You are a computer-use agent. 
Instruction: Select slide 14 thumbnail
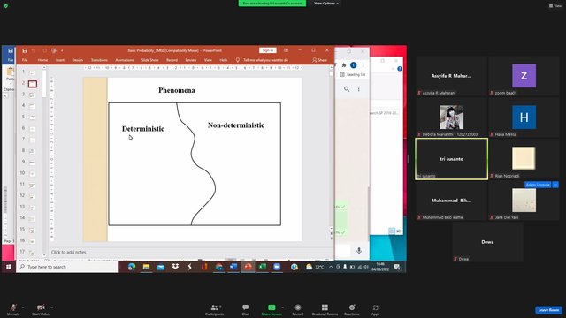tap(33, 219)
